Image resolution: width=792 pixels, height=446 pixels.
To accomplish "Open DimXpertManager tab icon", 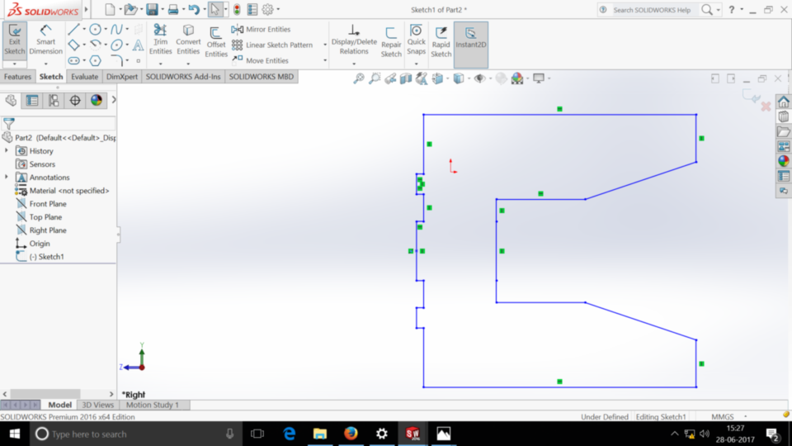I will point(75,101).
